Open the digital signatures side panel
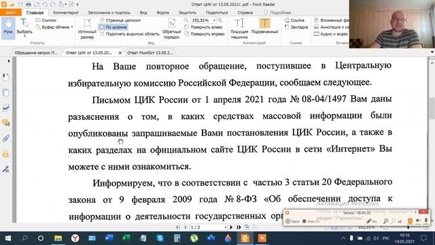The width and height of the screenshot is (435, 245). pyautogui.click(x=5, y=169)
